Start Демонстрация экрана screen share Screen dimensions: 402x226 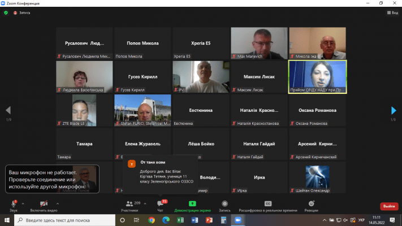click(x=192, y=206)
